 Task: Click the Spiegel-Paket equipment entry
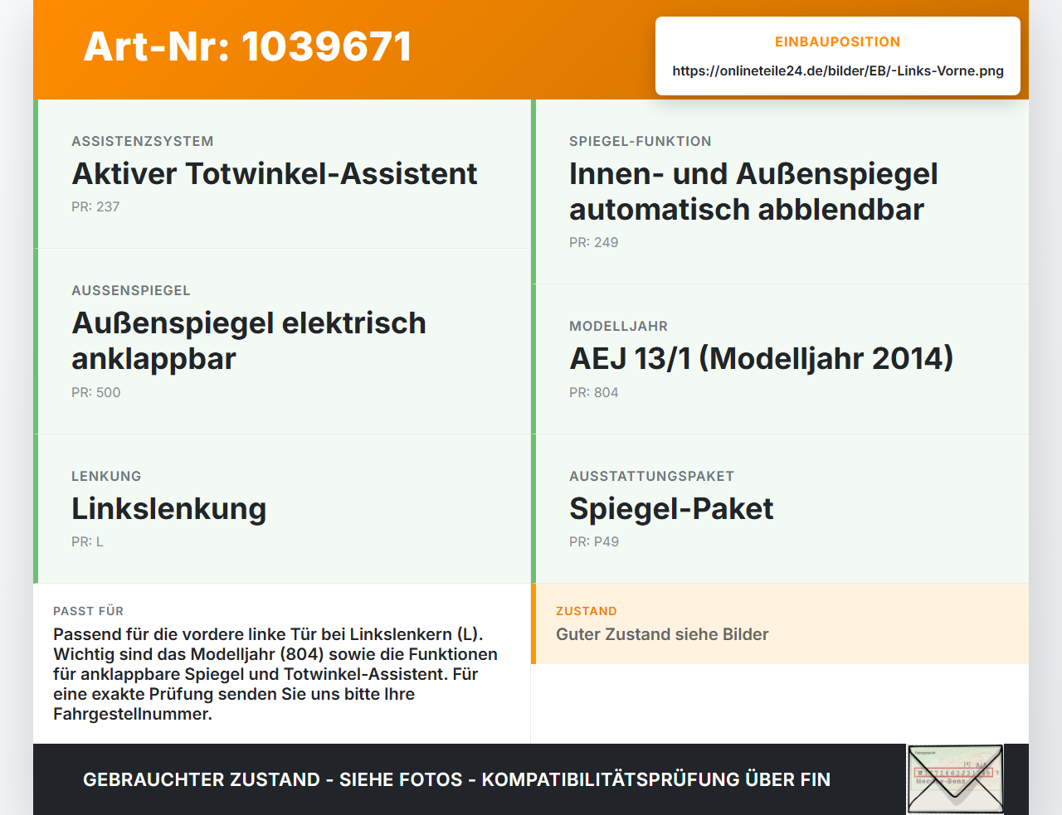(x=780, y=509)
